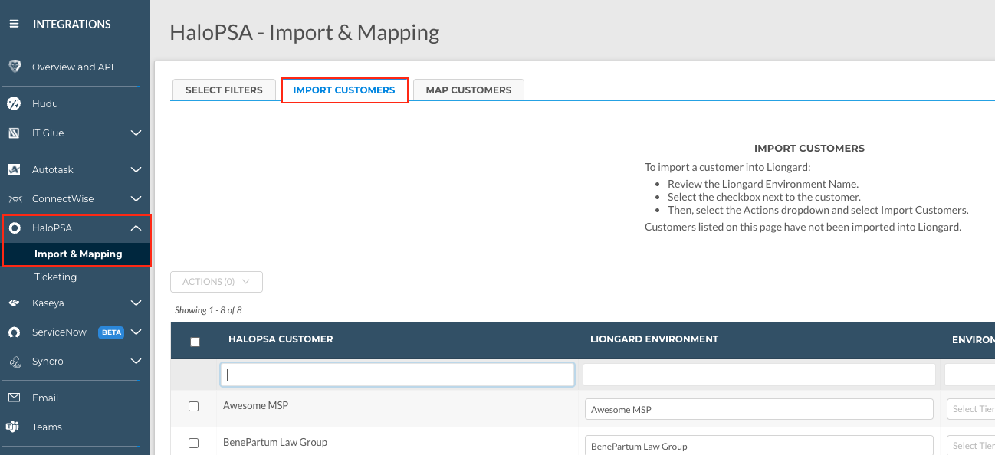Click the Awesome MSP customer name
Image resolution: width=995 pixels, height=455 pixels.
click(256, 405)
